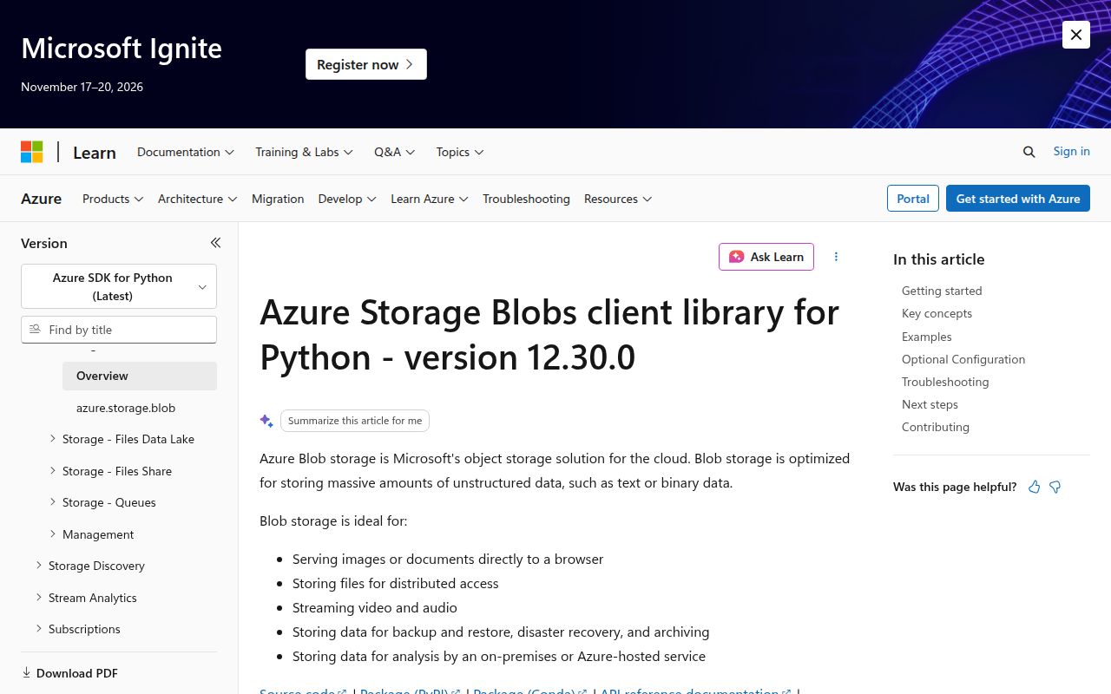Select Overview in the sidebar tree
Image resolution: width=1111 pixels, height=694 pixels.
click(x=140, y=376)
